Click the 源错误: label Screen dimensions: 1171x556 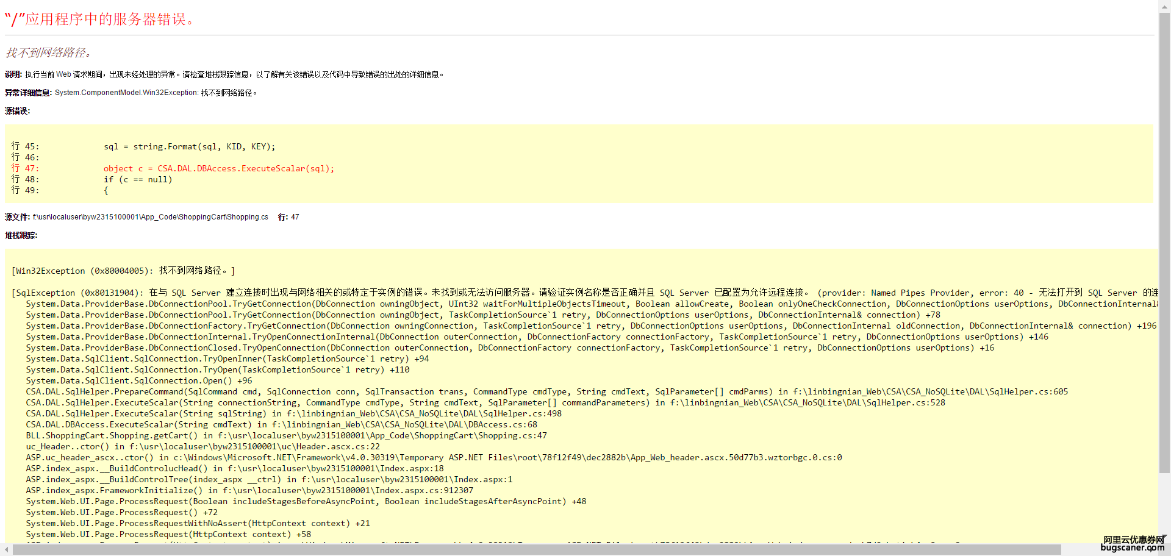coord(17,111)
